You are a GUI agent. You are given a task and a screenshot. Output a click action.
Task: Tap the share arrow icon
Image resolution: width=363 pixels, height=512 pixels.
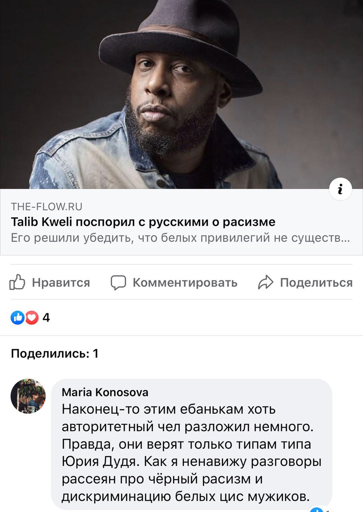pos(265,283)
